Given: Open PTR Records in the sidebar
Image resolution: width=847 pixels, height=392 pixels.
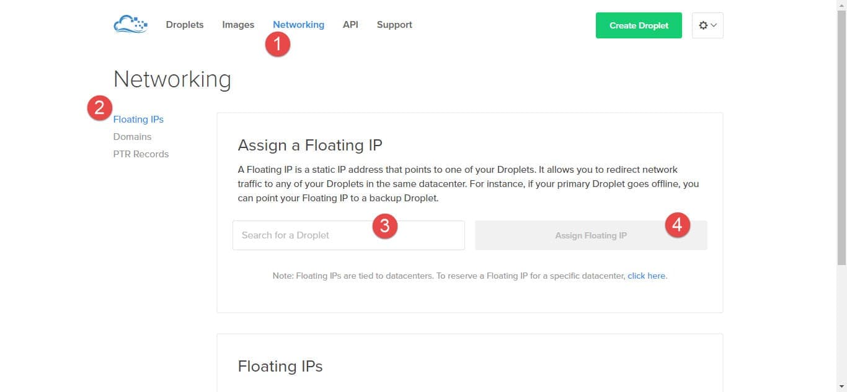Looking at the screenshot, I should [x=141, y=154].
